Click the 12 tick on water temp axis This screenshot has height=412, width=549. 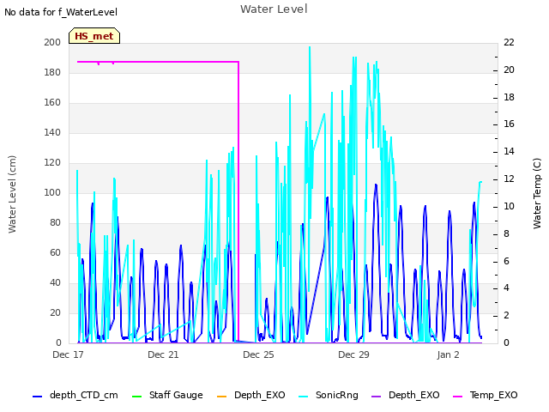click(509, 179)
